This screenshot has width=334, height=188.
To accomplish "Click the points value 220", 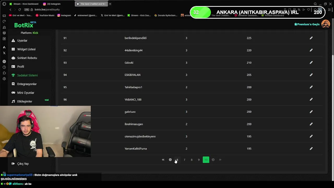I will click(x=249, y=50).
